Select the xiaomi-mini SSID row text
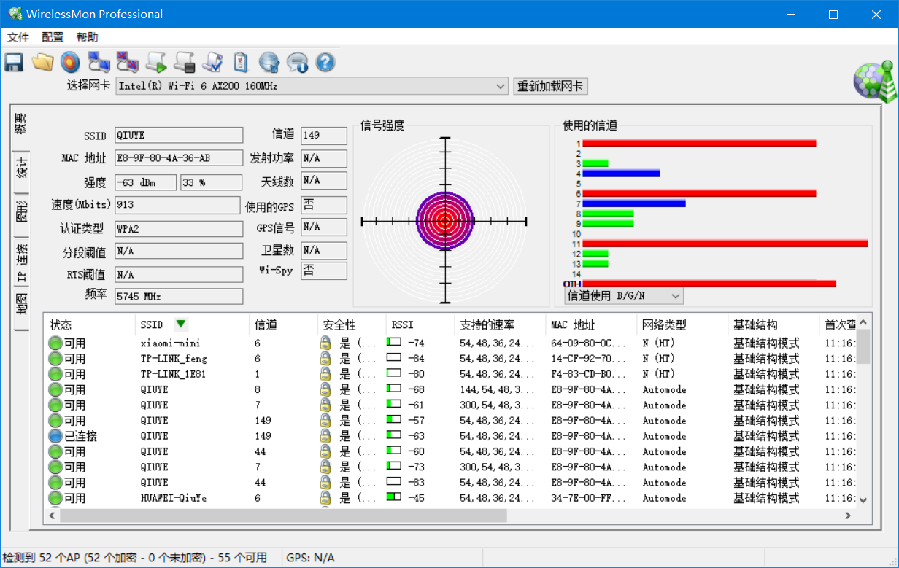 click(170, 343)
